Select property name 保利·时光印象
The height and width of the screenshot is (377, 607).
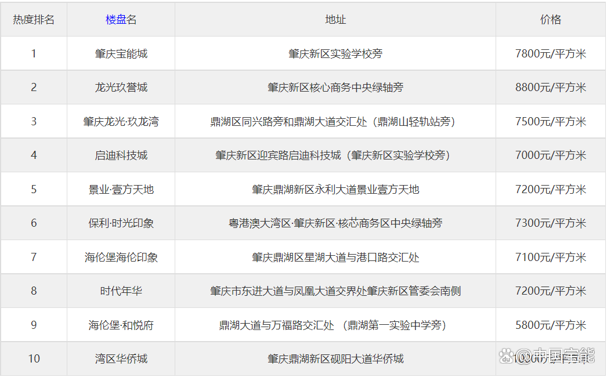tap(121, 223)
